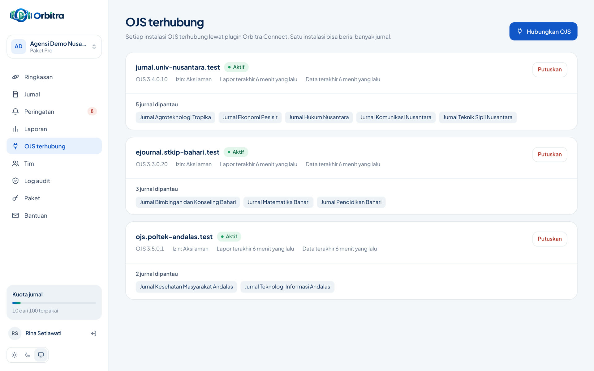594x371 pixels.
Task: Disconnect ojs.poltek-andalas.test with Putuskan
Action: point(549,239)
